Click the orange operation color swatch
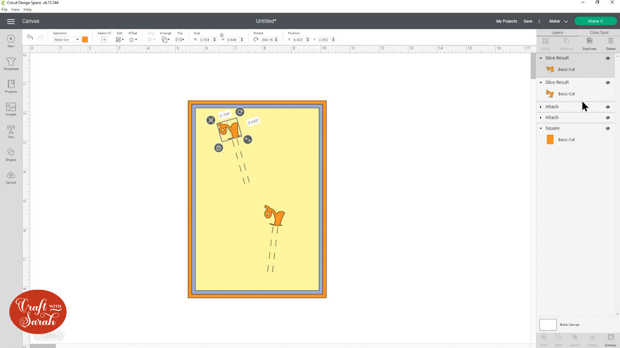 click(x=85, y=40)
